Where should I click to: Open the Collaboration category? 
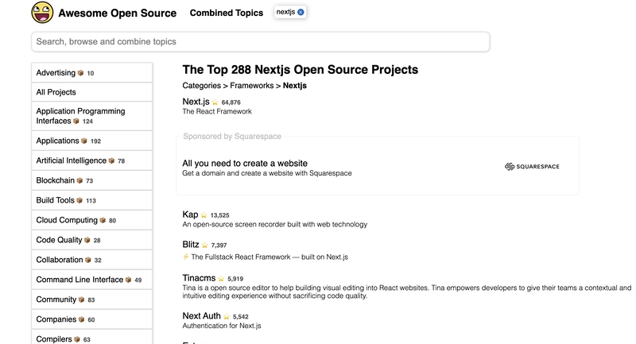[91, 260]
